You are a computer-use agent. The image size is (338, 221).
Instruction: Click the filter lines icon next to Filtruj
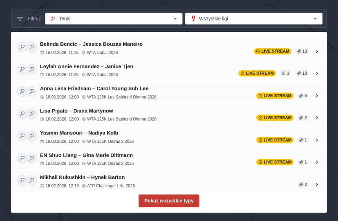pos(20,19)
